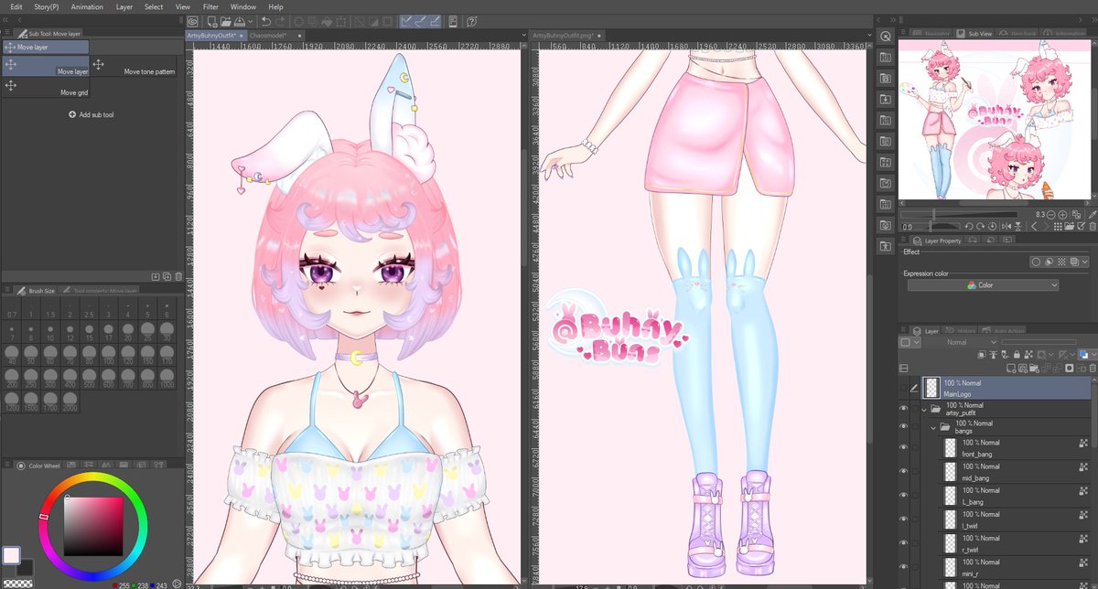
Task: Click the Undo arrow in the top toolbar
Action: click(265, 21)
